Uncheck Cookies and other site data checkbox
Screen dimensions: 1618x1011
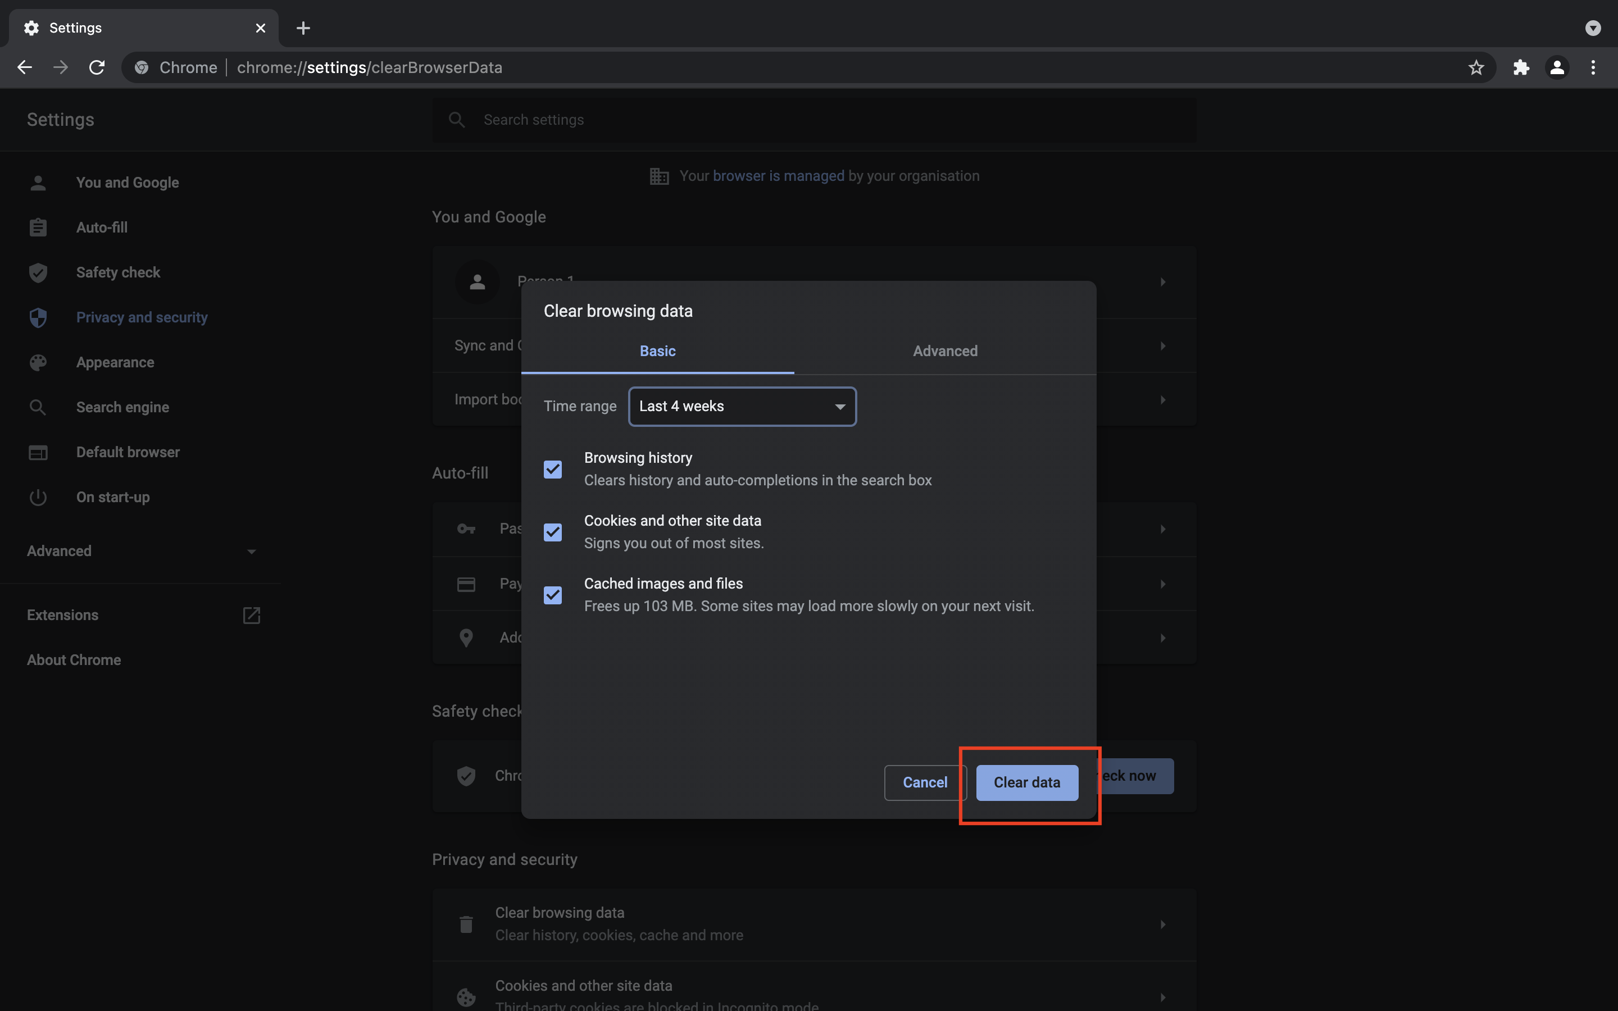(x=553, y=532)
